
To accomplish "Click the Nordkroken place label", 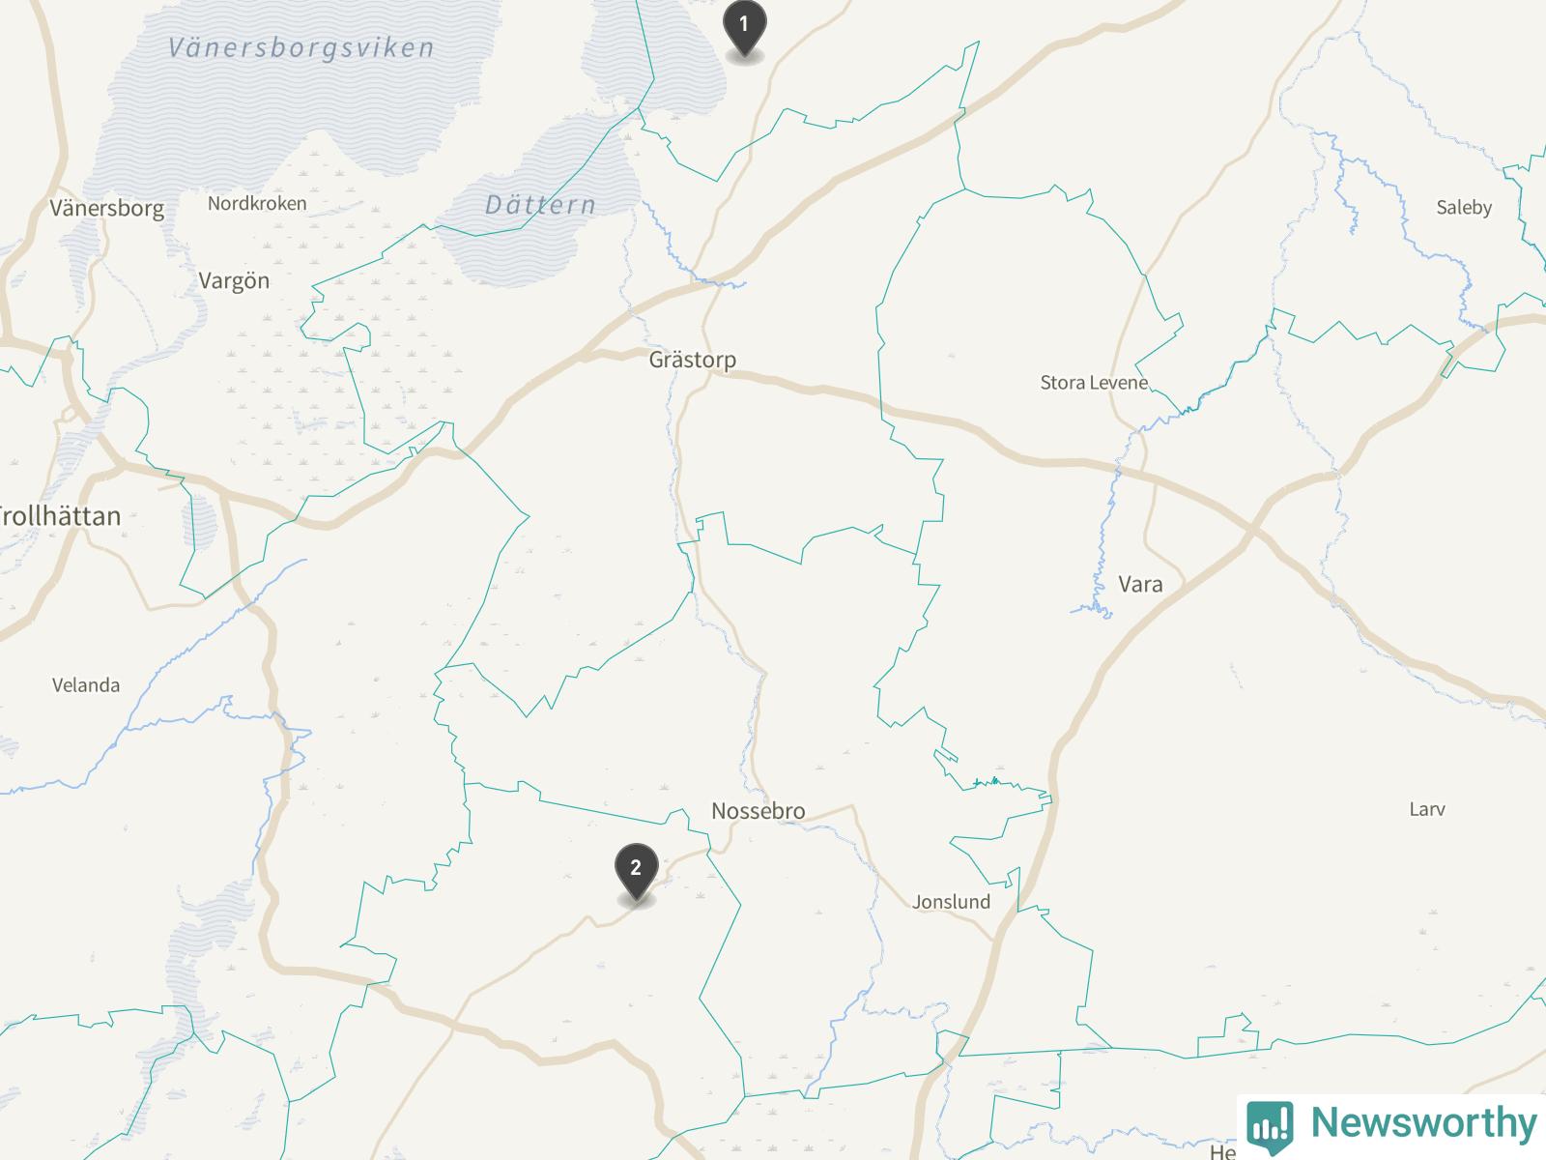I will (x=257, y=204).
